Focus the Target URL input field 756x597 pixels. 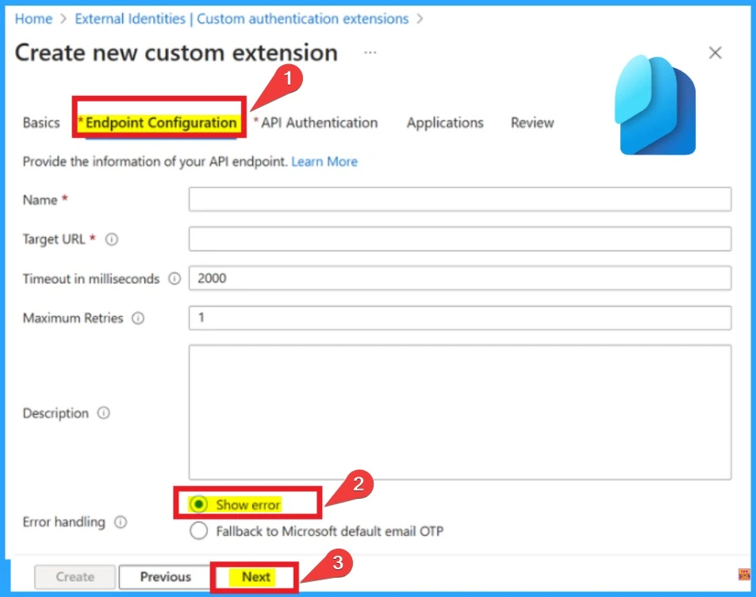click(x=460, y=239)
